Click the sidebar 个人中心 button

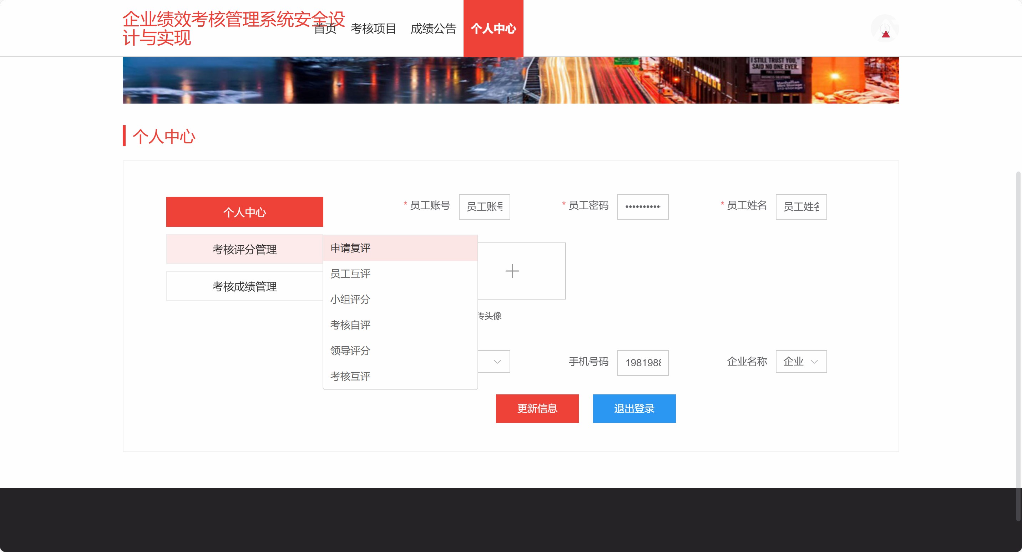[244, 212]
